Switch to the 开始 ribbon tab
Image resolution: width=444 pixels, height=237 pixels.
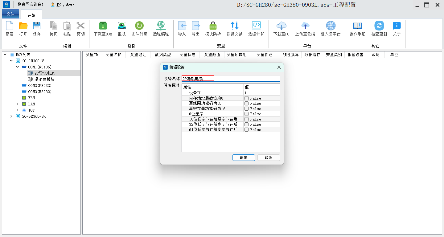pyautogui.click(x=31, y=15)
